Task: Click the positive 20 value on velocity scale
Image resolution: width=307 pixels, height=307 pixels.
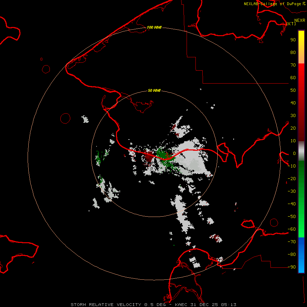Action: coord(293,128)
